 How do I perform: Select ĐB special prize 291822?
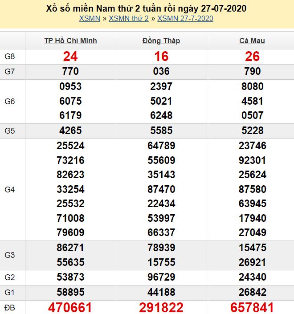[161, 308]
